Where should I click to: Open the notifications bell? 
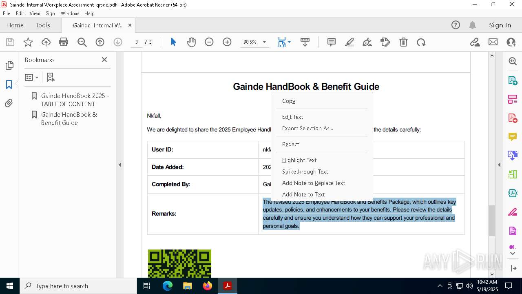click(x=473, y=25)
